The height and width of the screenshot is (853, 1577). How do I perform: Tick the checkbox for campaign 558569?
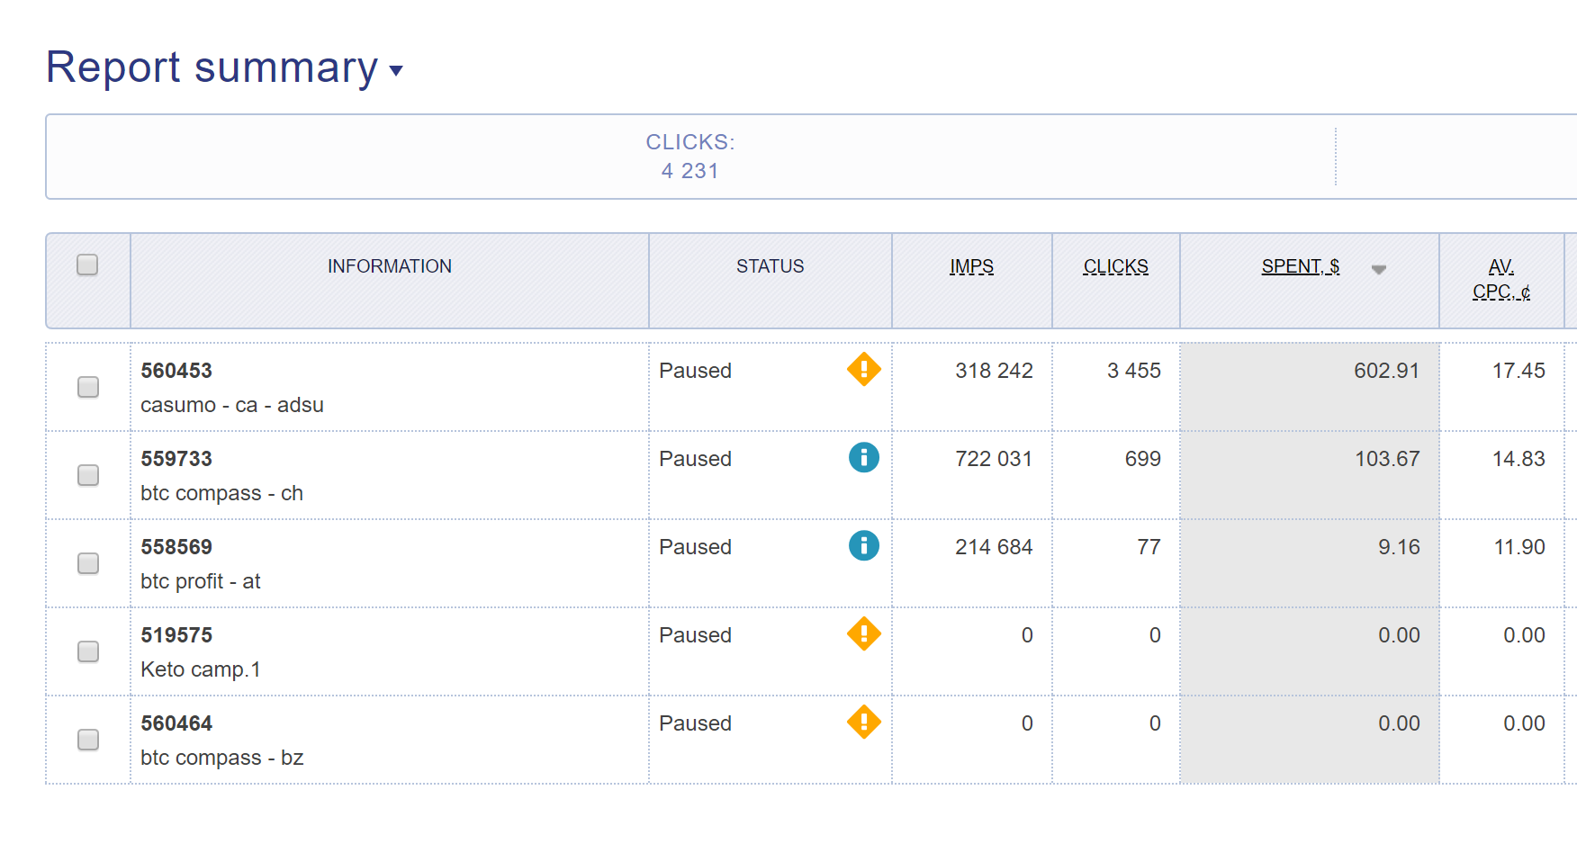click(x=88, y=563)
